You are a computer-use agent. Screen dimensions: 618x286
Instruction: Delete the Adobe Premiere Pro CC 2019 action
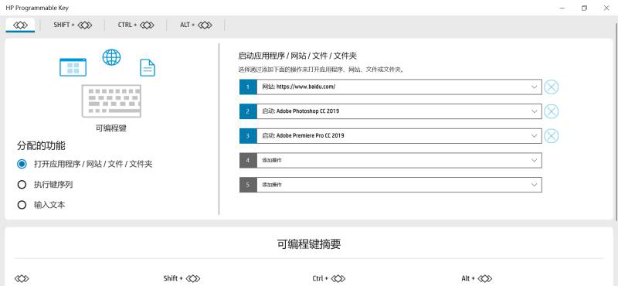pos(551,136)
